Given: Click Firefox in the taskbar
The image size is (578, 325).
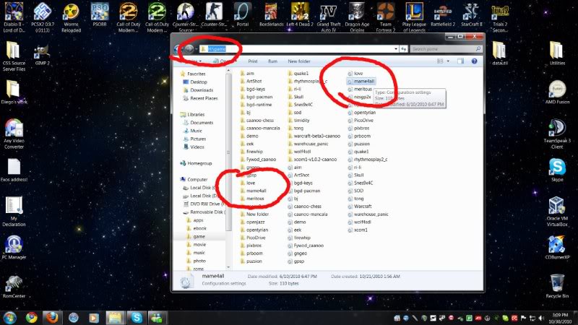Looking at the screenshot, I should (x=53, y=317).
